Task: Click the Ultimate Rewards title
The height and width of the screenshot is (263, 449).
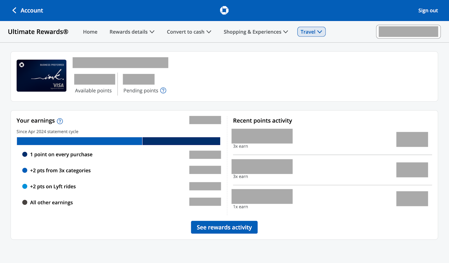Action: click(38, 32)
